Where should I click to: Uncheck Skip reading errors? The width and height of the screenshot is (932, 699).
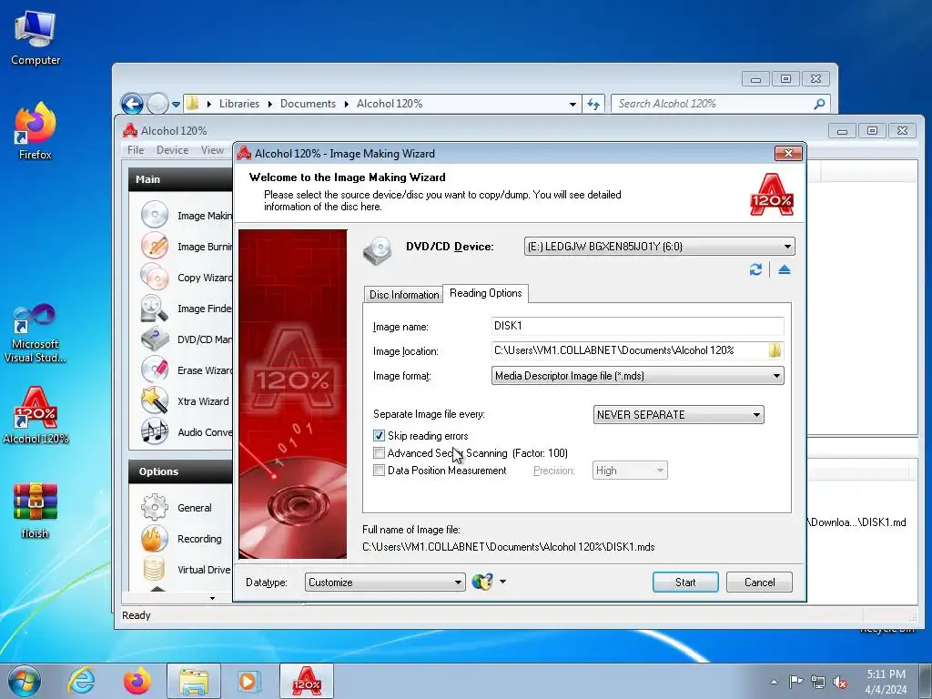(379, 436)
